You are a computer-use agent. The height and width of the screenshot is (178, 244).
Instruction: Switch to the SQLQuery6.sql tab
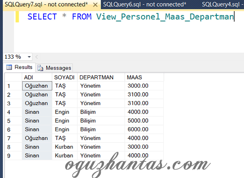[145, 4]
